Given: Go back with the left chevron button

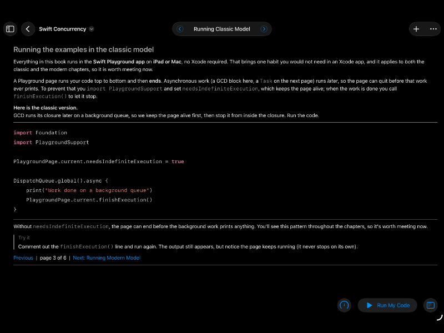Looking at the screenshot, I should [28, 29].
